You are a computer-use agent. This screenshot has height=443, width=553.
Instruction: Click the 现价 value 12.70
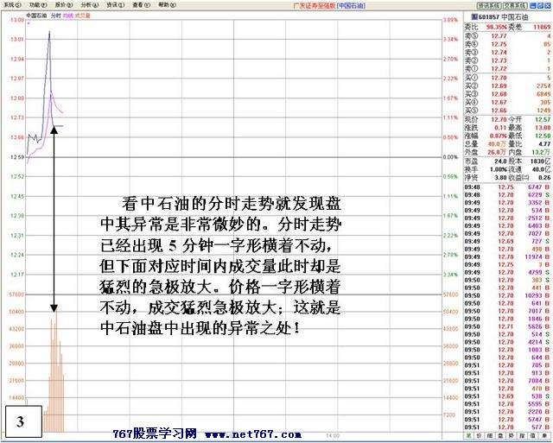499,120
